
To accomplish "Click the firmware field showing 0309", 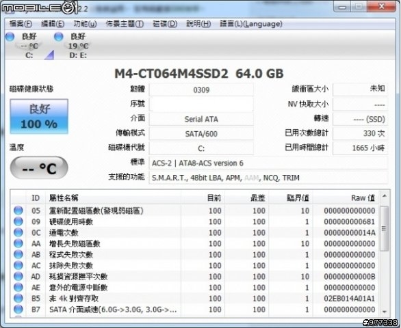I will (x=201, y=90).
